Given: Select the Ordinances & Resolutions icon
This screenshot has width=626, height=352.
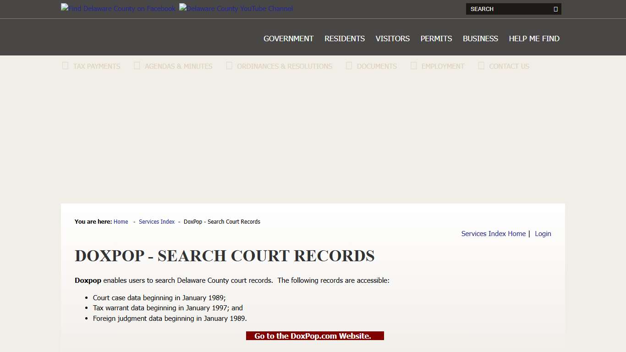Looking at the screenshot, I should click(x=229, y=66).
